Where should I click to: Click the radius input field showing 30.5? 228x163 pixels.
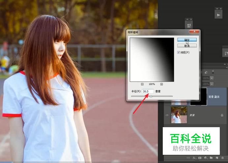pyautogui.click(x=148, y=91)
